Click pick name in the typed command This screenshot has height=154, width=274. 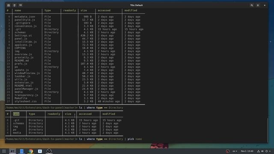134,139
